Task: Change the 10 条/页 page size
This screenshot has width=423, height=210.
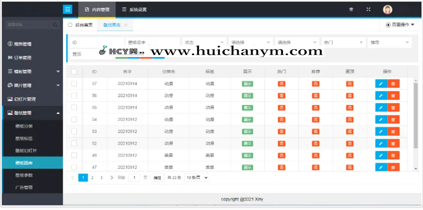Action: (x=197, y=178)
